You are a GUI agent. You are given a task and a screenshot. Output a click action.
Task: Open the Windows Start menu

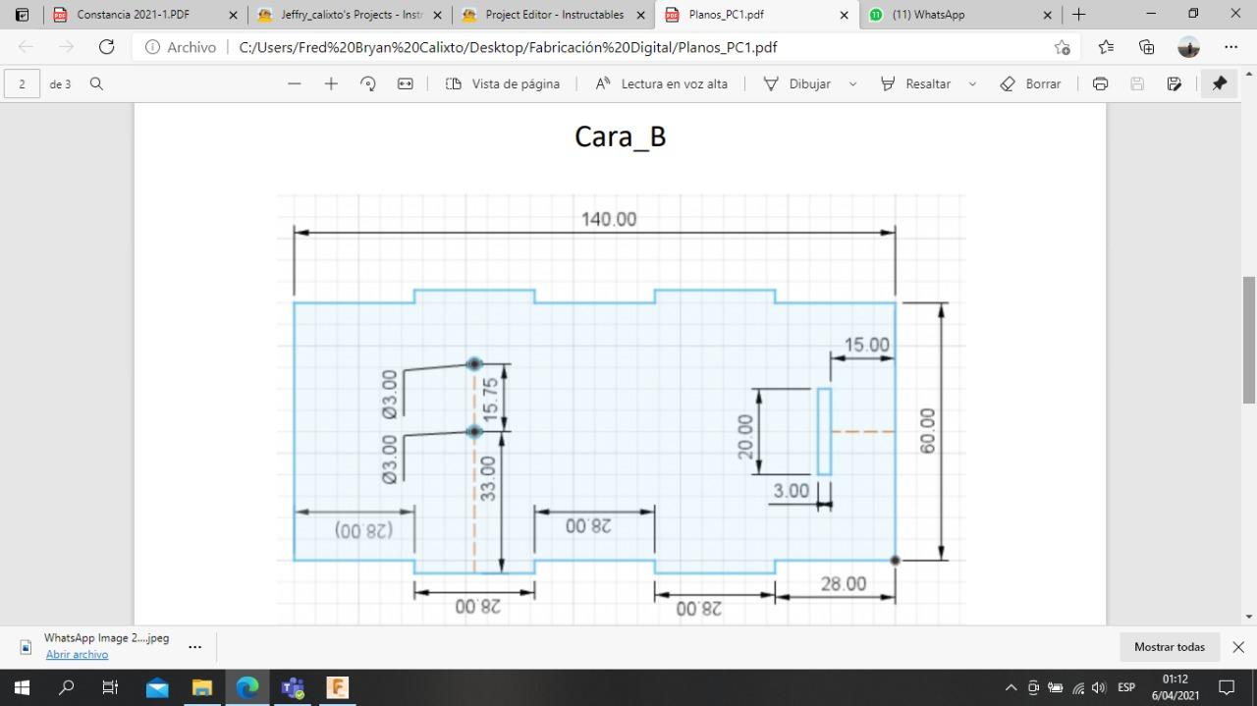[x=22, y=687]
